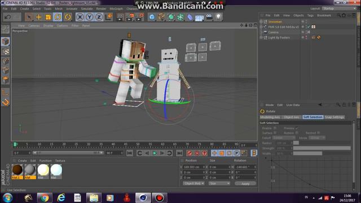This screenshot has width=361, height=203.
Task: Select the Camera object in Object Manager
Action: click(273, 32)
